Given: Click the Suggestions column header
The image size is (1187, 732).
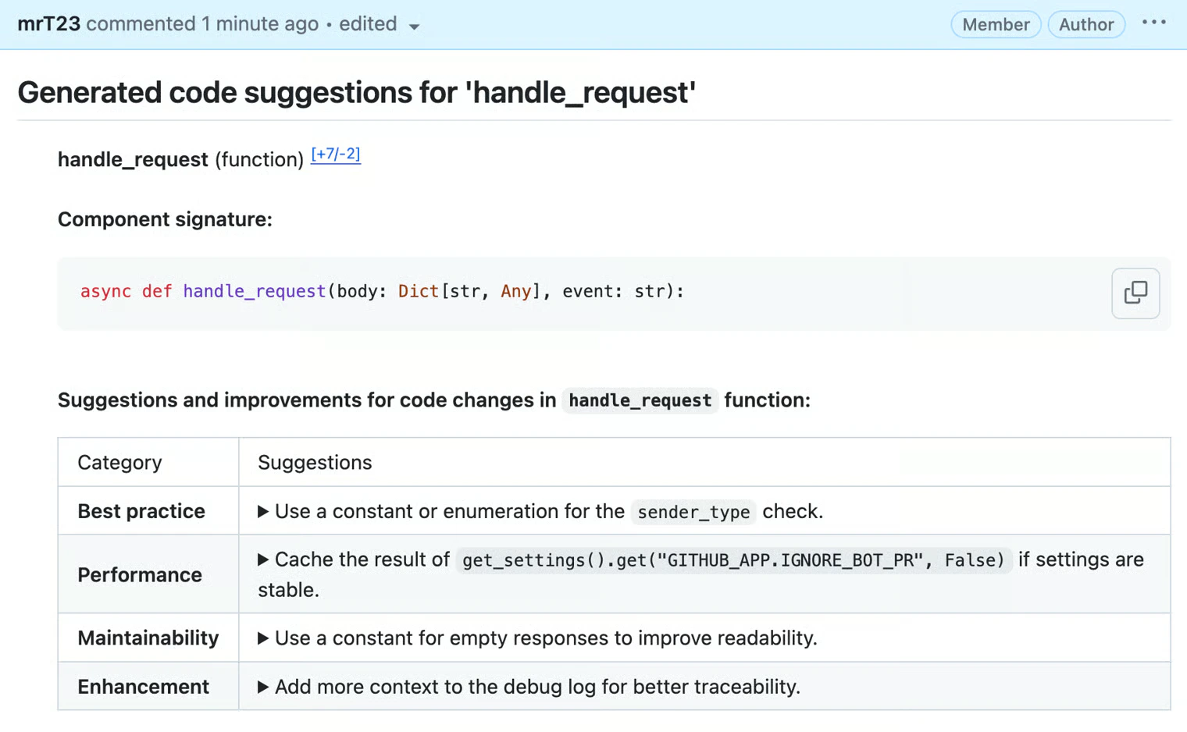Looking at the screenshot, I should 315,463.
